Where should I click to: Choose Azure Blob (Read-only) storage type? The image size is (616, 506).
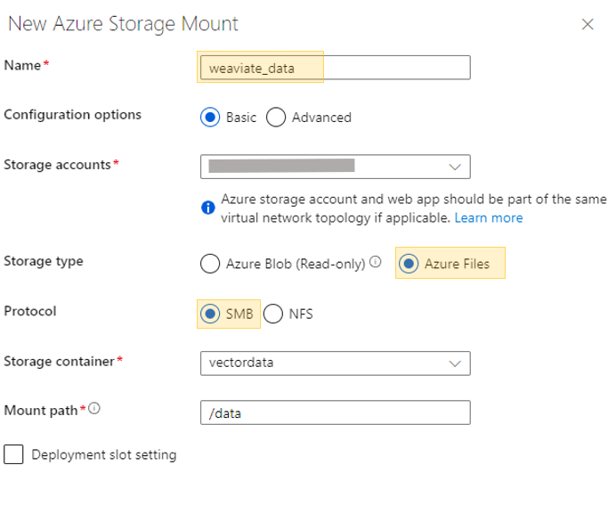click(210, 264)
